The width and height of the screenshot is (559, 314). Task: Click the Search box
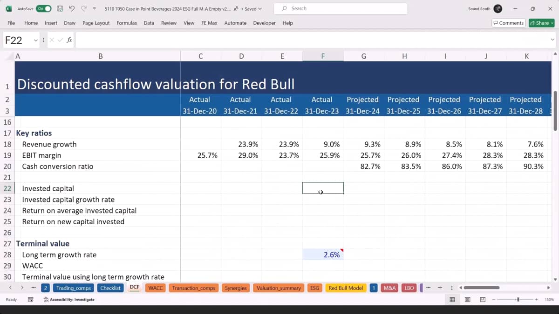[341, 8]
